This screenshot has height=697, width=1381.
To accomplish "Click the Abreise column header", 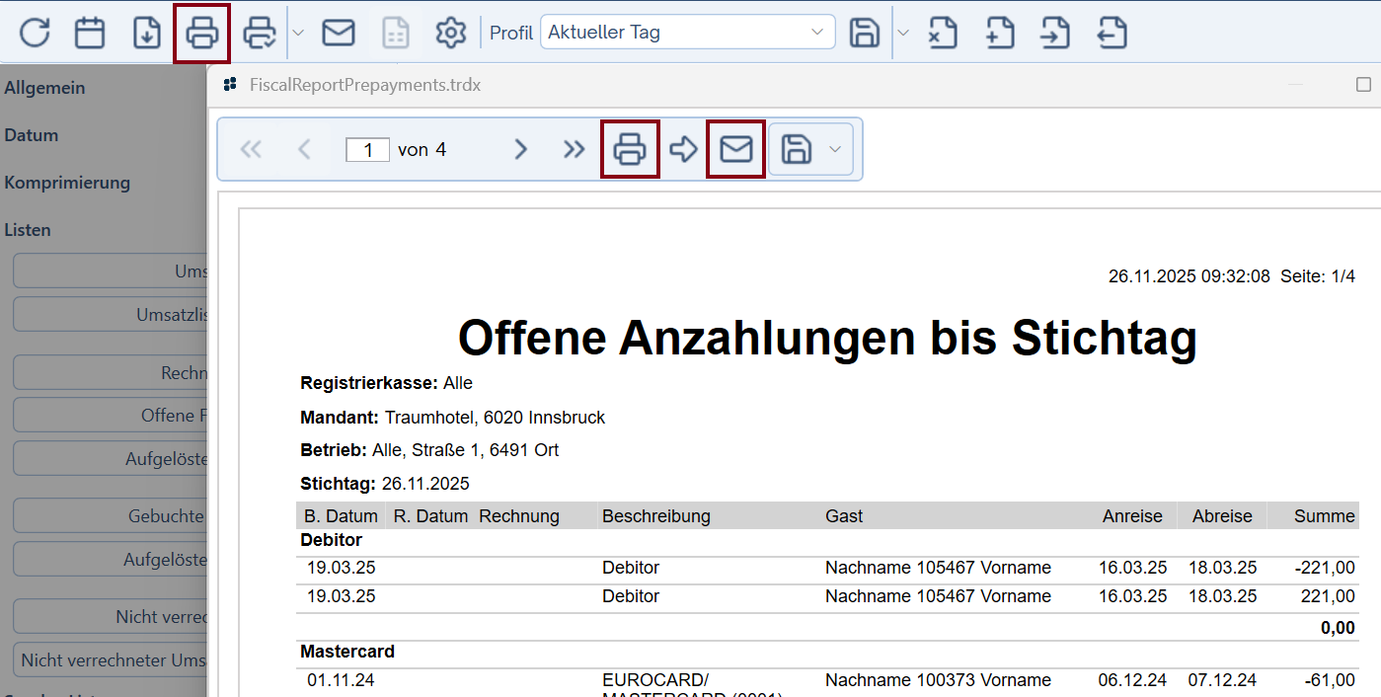I will 1222,516.
